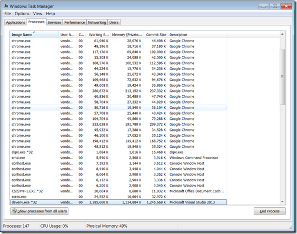Viewport: 297px width, 234px height.
Task: Open the Networking tab
Action: click(97, 22)
